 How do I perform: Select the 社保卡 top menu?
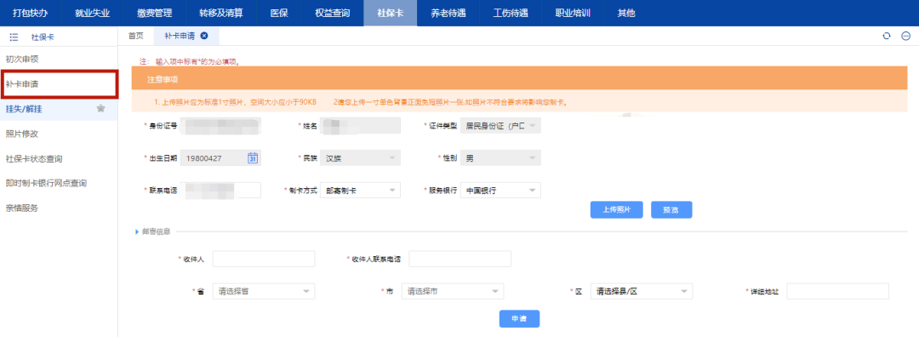pyautogui.click(x=391, y=13)
